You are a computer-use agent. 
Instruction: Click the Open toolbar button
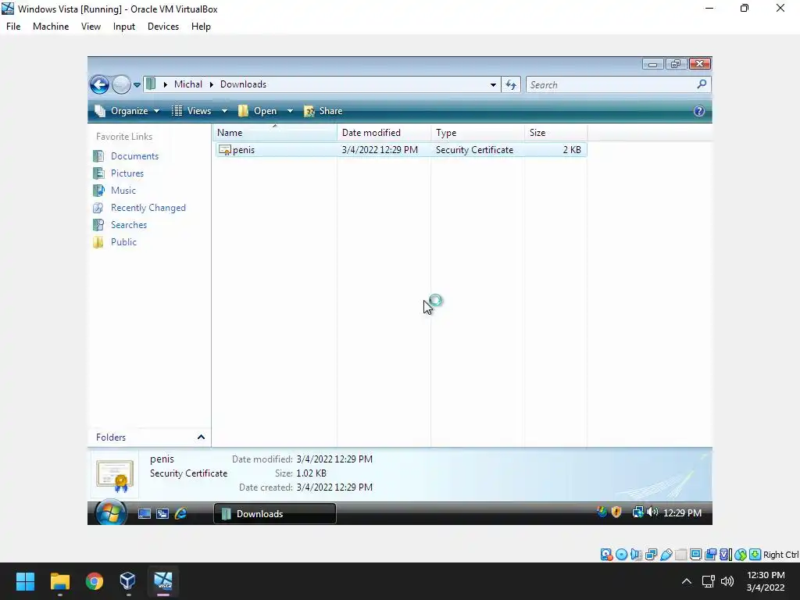coord(258,111)
